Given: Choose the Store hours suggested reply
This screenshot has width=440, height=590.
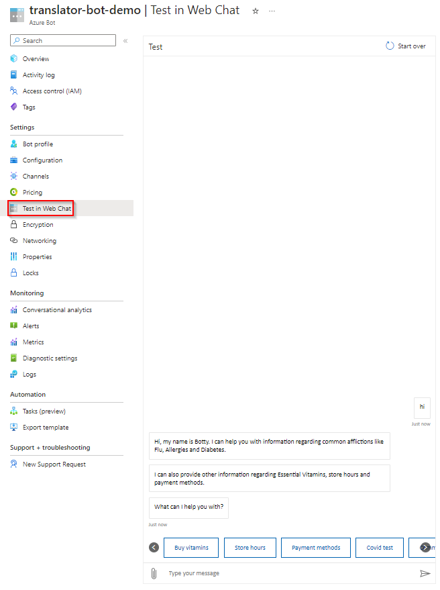Looking at the screenshot, I should [250, 548].
